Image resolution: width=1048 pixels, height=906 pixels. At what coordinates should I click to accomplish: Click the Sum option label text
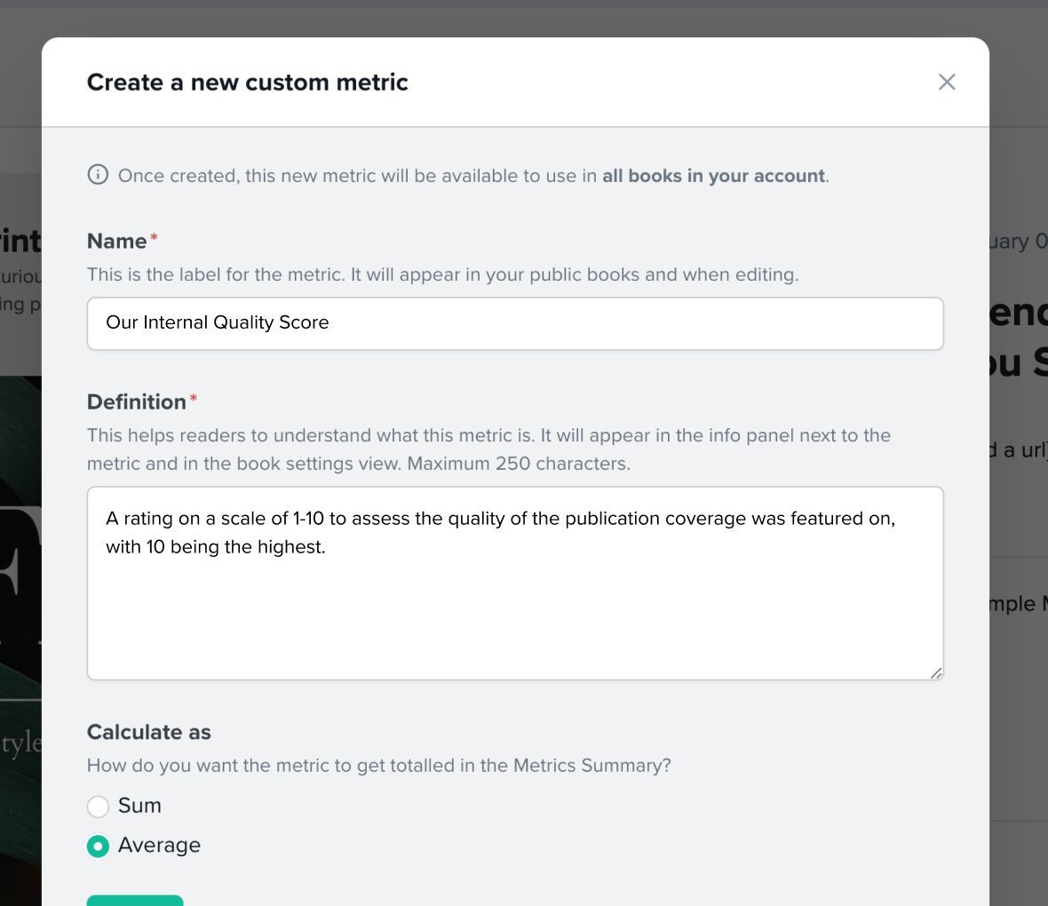[x=139, y=805]
